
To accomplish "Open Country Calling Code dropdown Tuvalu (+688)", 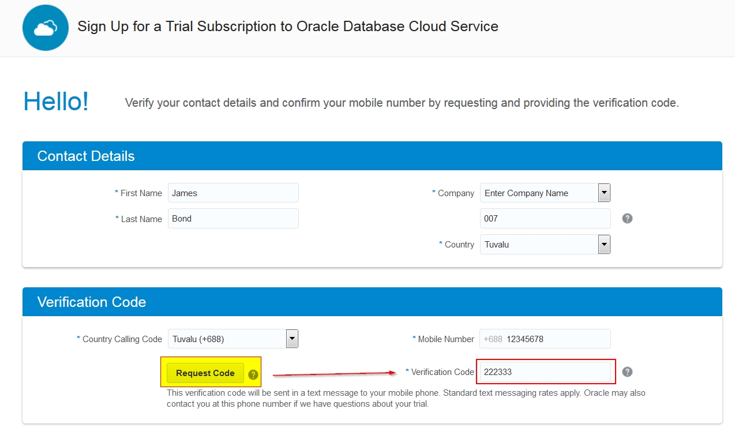I will coord(233,339).
